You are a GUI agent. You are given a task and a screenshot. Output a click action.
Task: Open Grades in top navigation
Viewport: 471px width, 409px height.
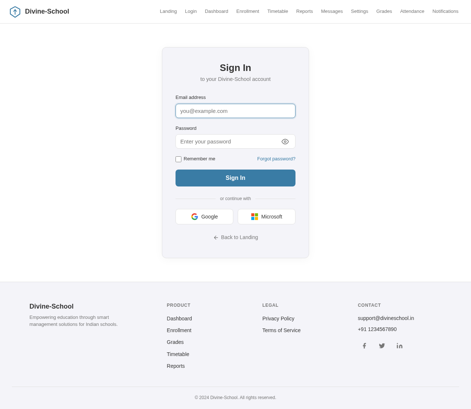point(384,11)
